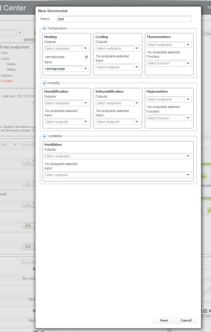Cancel the new thermostat dialog
Viewport: 211px width, 332px height.
click(x=186, y=320)
